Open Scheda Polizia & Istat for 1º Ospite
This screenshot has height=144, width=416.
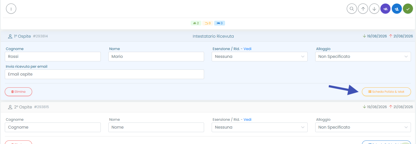[386, 92]
